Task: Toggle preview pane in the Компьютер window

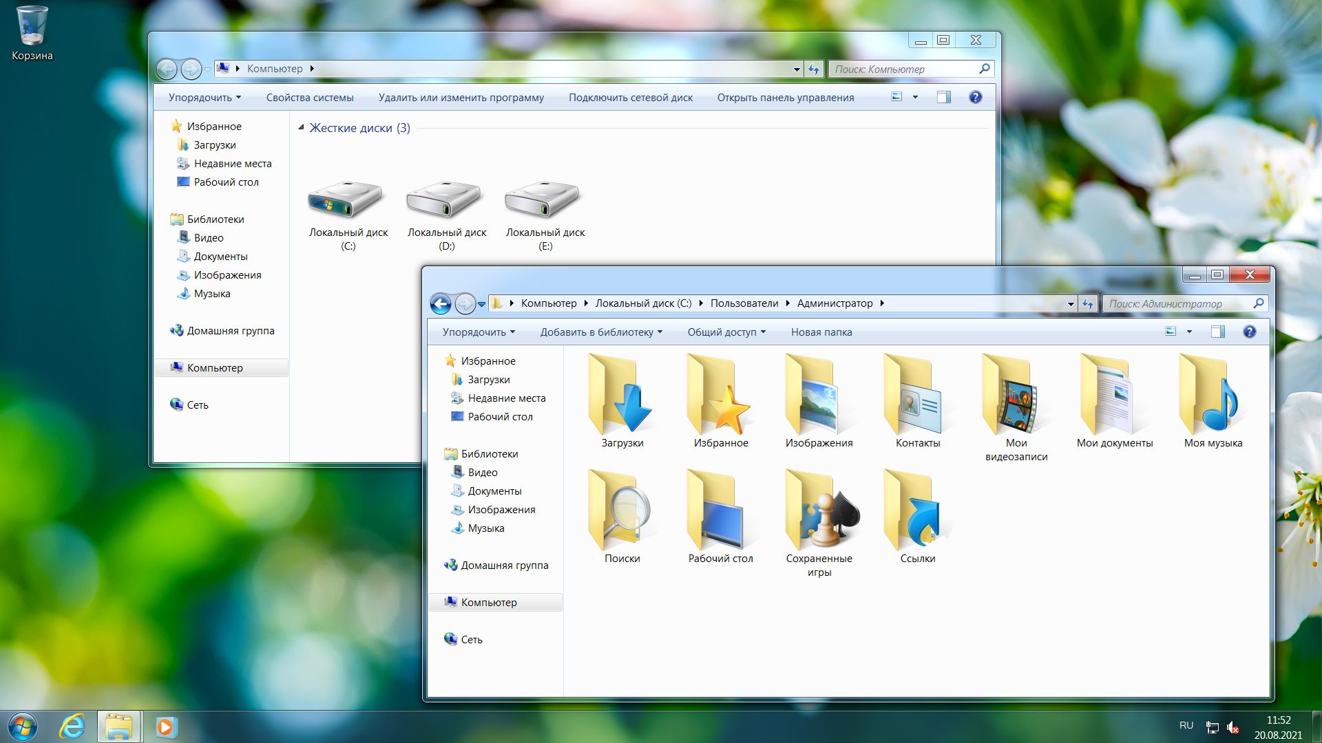Action: pyautogui.click(x=943, y=98)
